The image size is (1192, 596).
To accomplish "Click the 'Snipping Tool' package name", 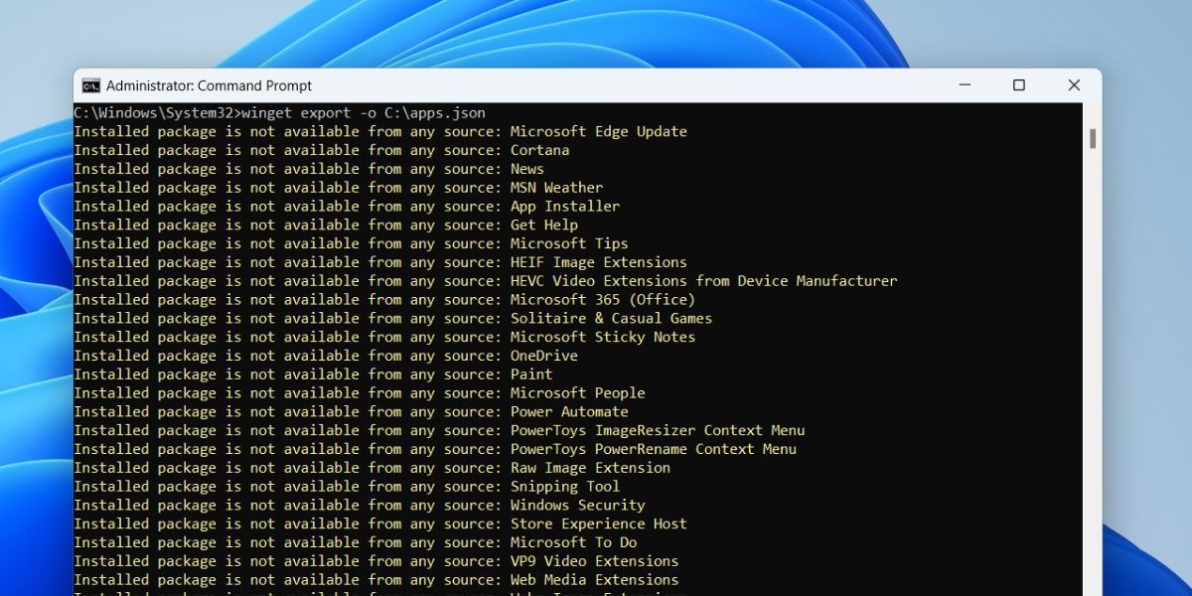I will coord(564,487).
